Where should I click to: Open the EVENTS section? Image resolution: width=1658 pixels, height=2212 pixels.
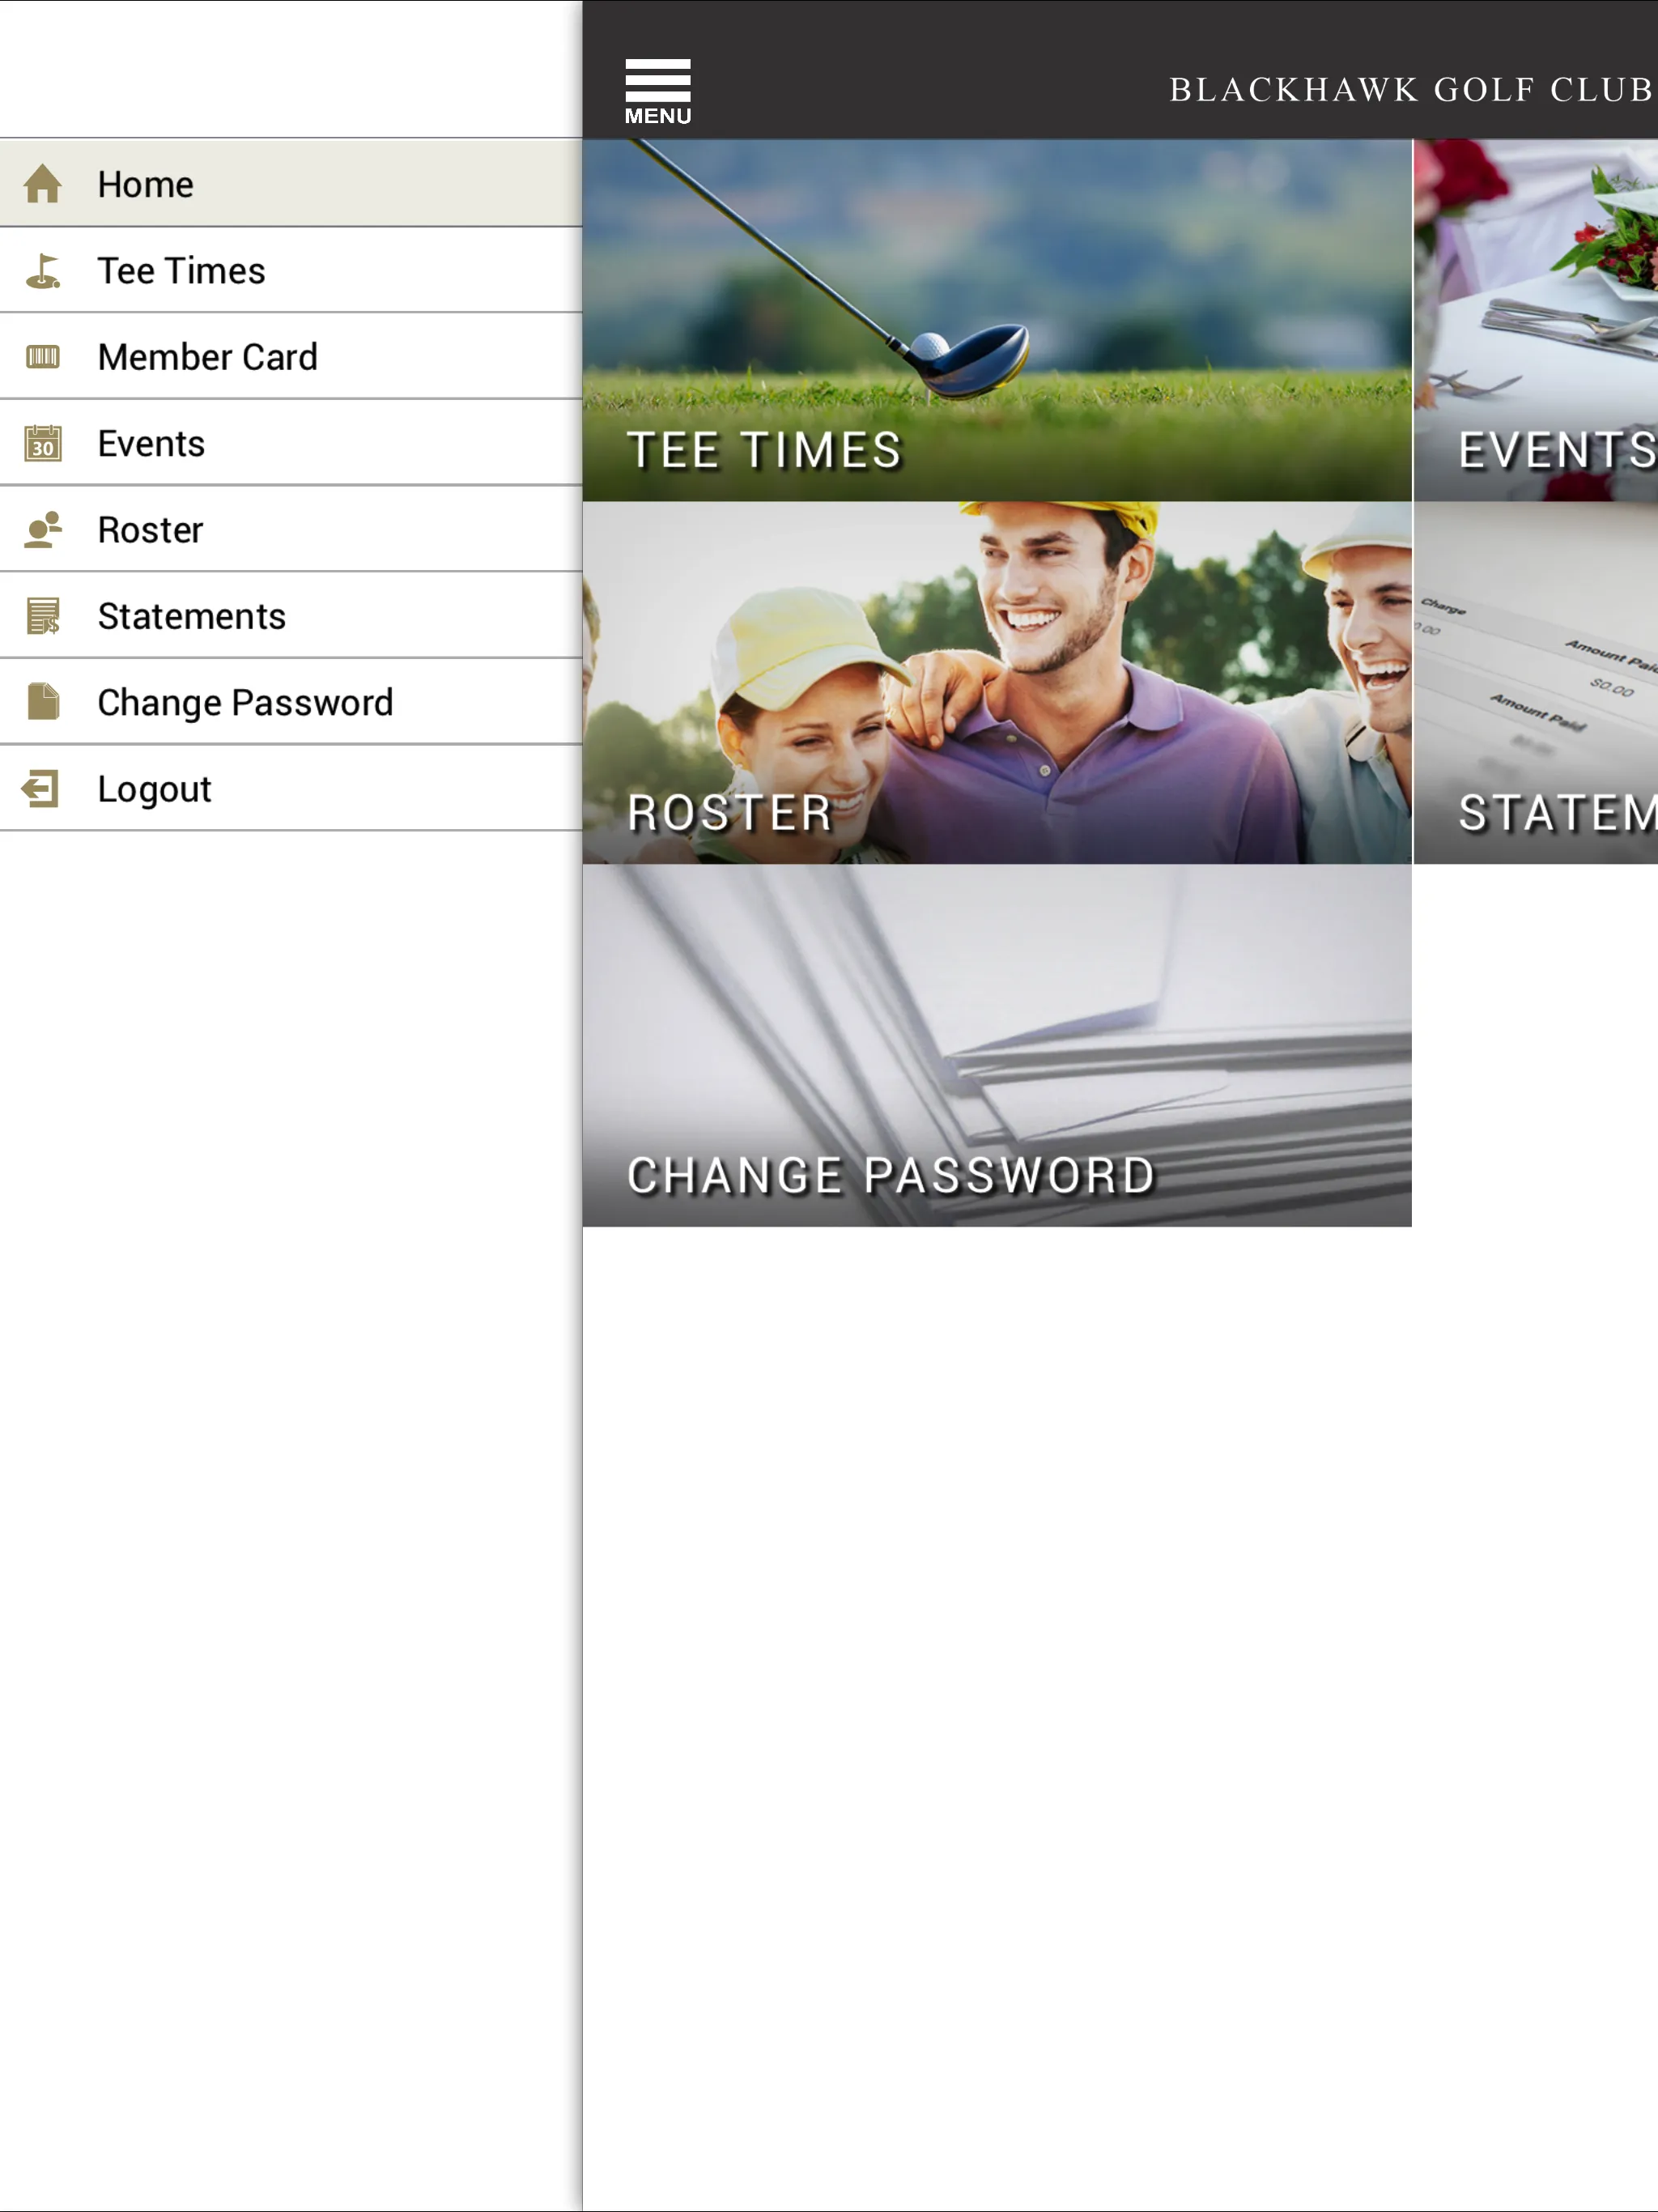(x=1541, y=322)
